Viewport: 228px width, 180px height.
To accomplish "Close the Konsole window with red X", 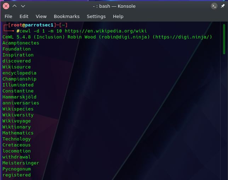I will (x=6, y=6).
